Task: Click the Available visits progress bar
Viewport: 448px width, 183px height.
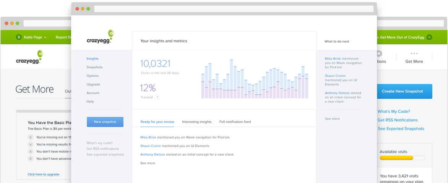Action: point(402,158)
